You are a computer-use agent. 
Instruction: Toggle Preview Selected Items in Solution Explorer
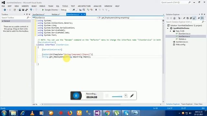[x=202, y=18]
